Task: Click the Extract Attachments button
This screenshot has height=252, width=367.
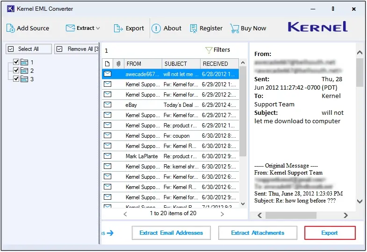Action: tap(258, 233)
